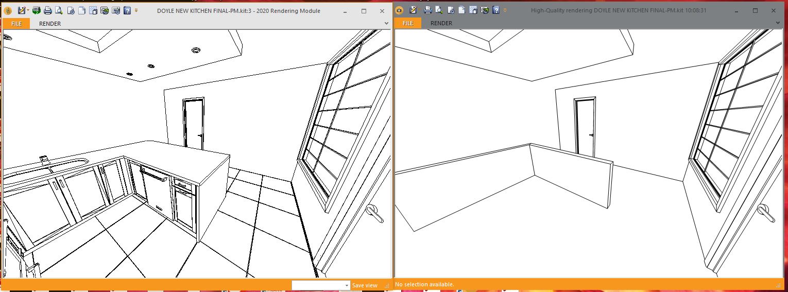Click the blank page icon in left toolbar

click(82, 10)
